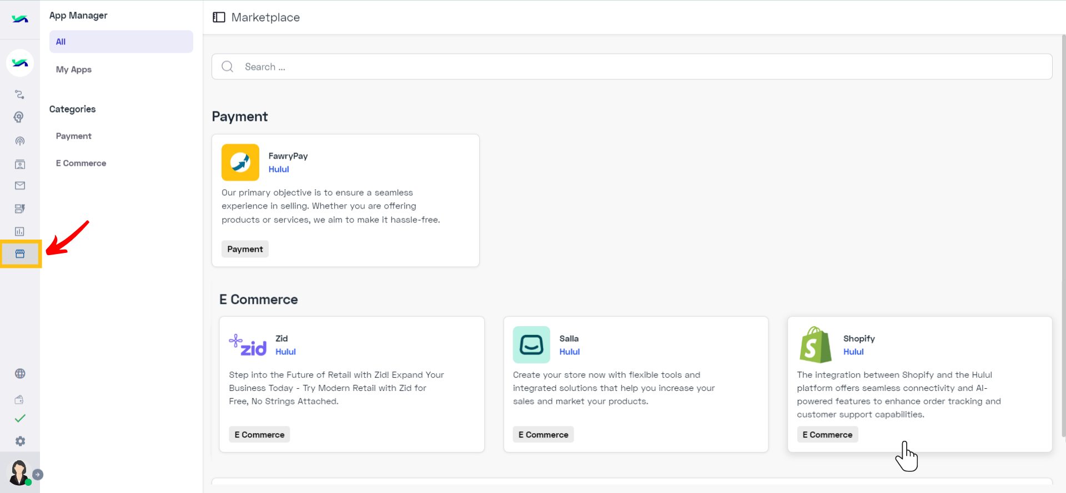Open the FawryPay app title
1066x493 pixels.
coord(288,156)
